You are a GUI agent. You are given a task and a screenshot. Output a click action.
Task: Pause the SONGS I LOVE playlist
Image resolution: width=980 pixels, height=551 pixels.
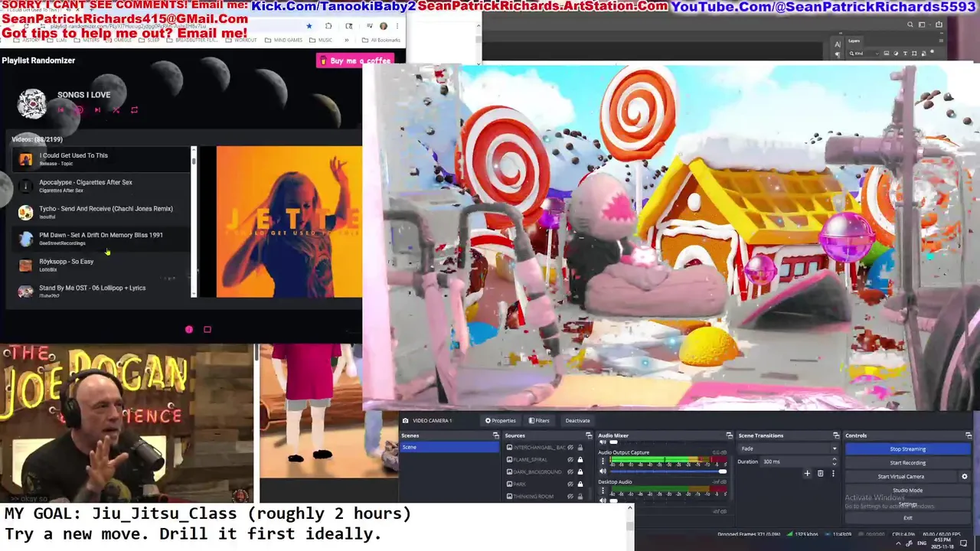click(79, 110)
